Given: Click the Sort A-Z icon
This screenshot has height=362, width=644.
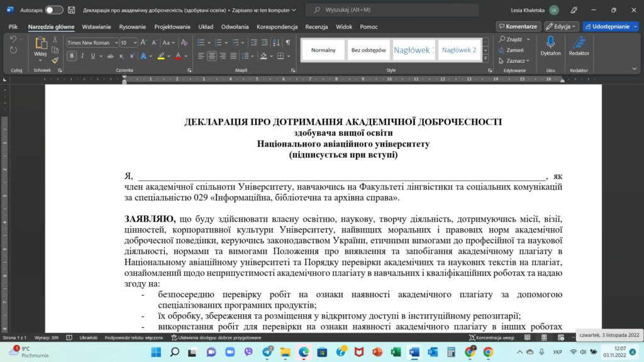Looking at the screenshot, I should 276,42.
